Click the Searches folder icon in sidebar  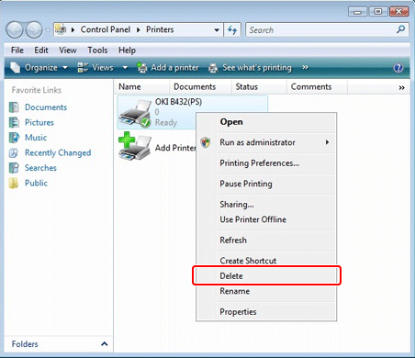coord(14,168)
